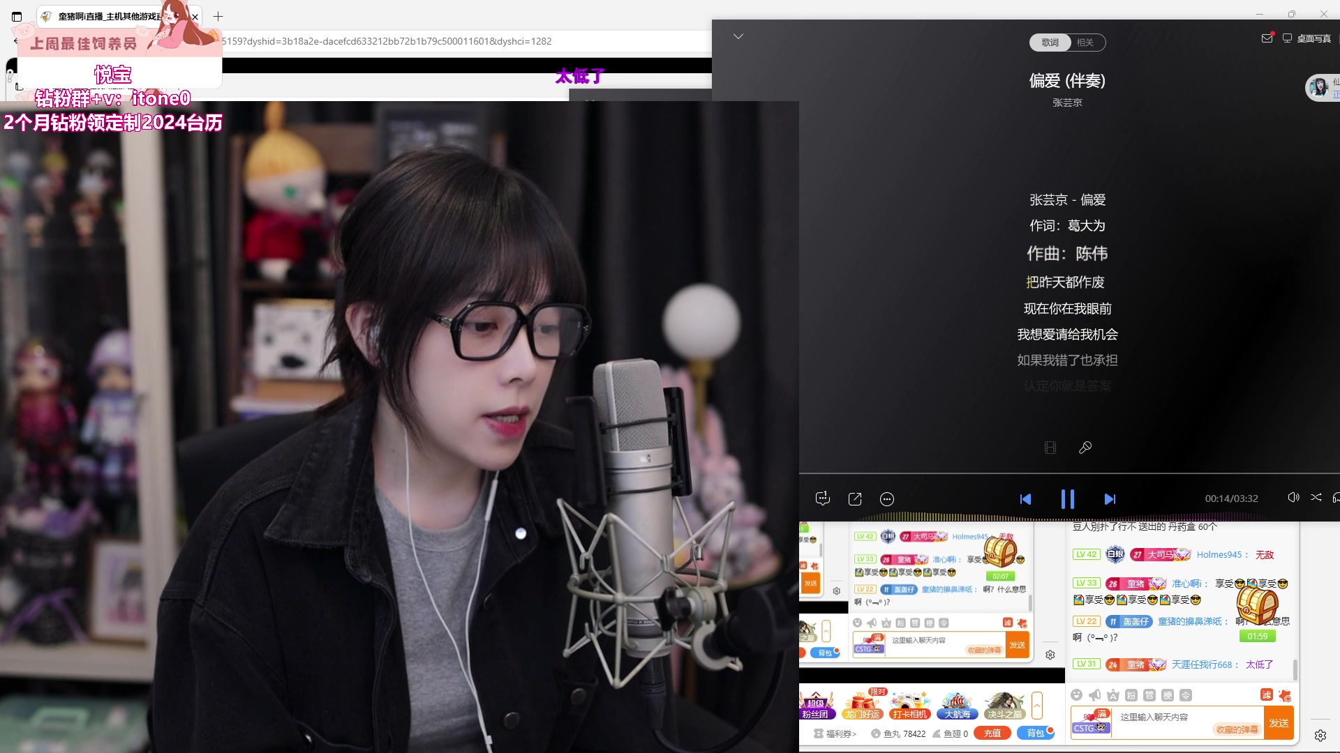Viewport: 1340px width, 753px height.
Task: Toggle shuffle play mode
Action: click(x=1316, y=498)
